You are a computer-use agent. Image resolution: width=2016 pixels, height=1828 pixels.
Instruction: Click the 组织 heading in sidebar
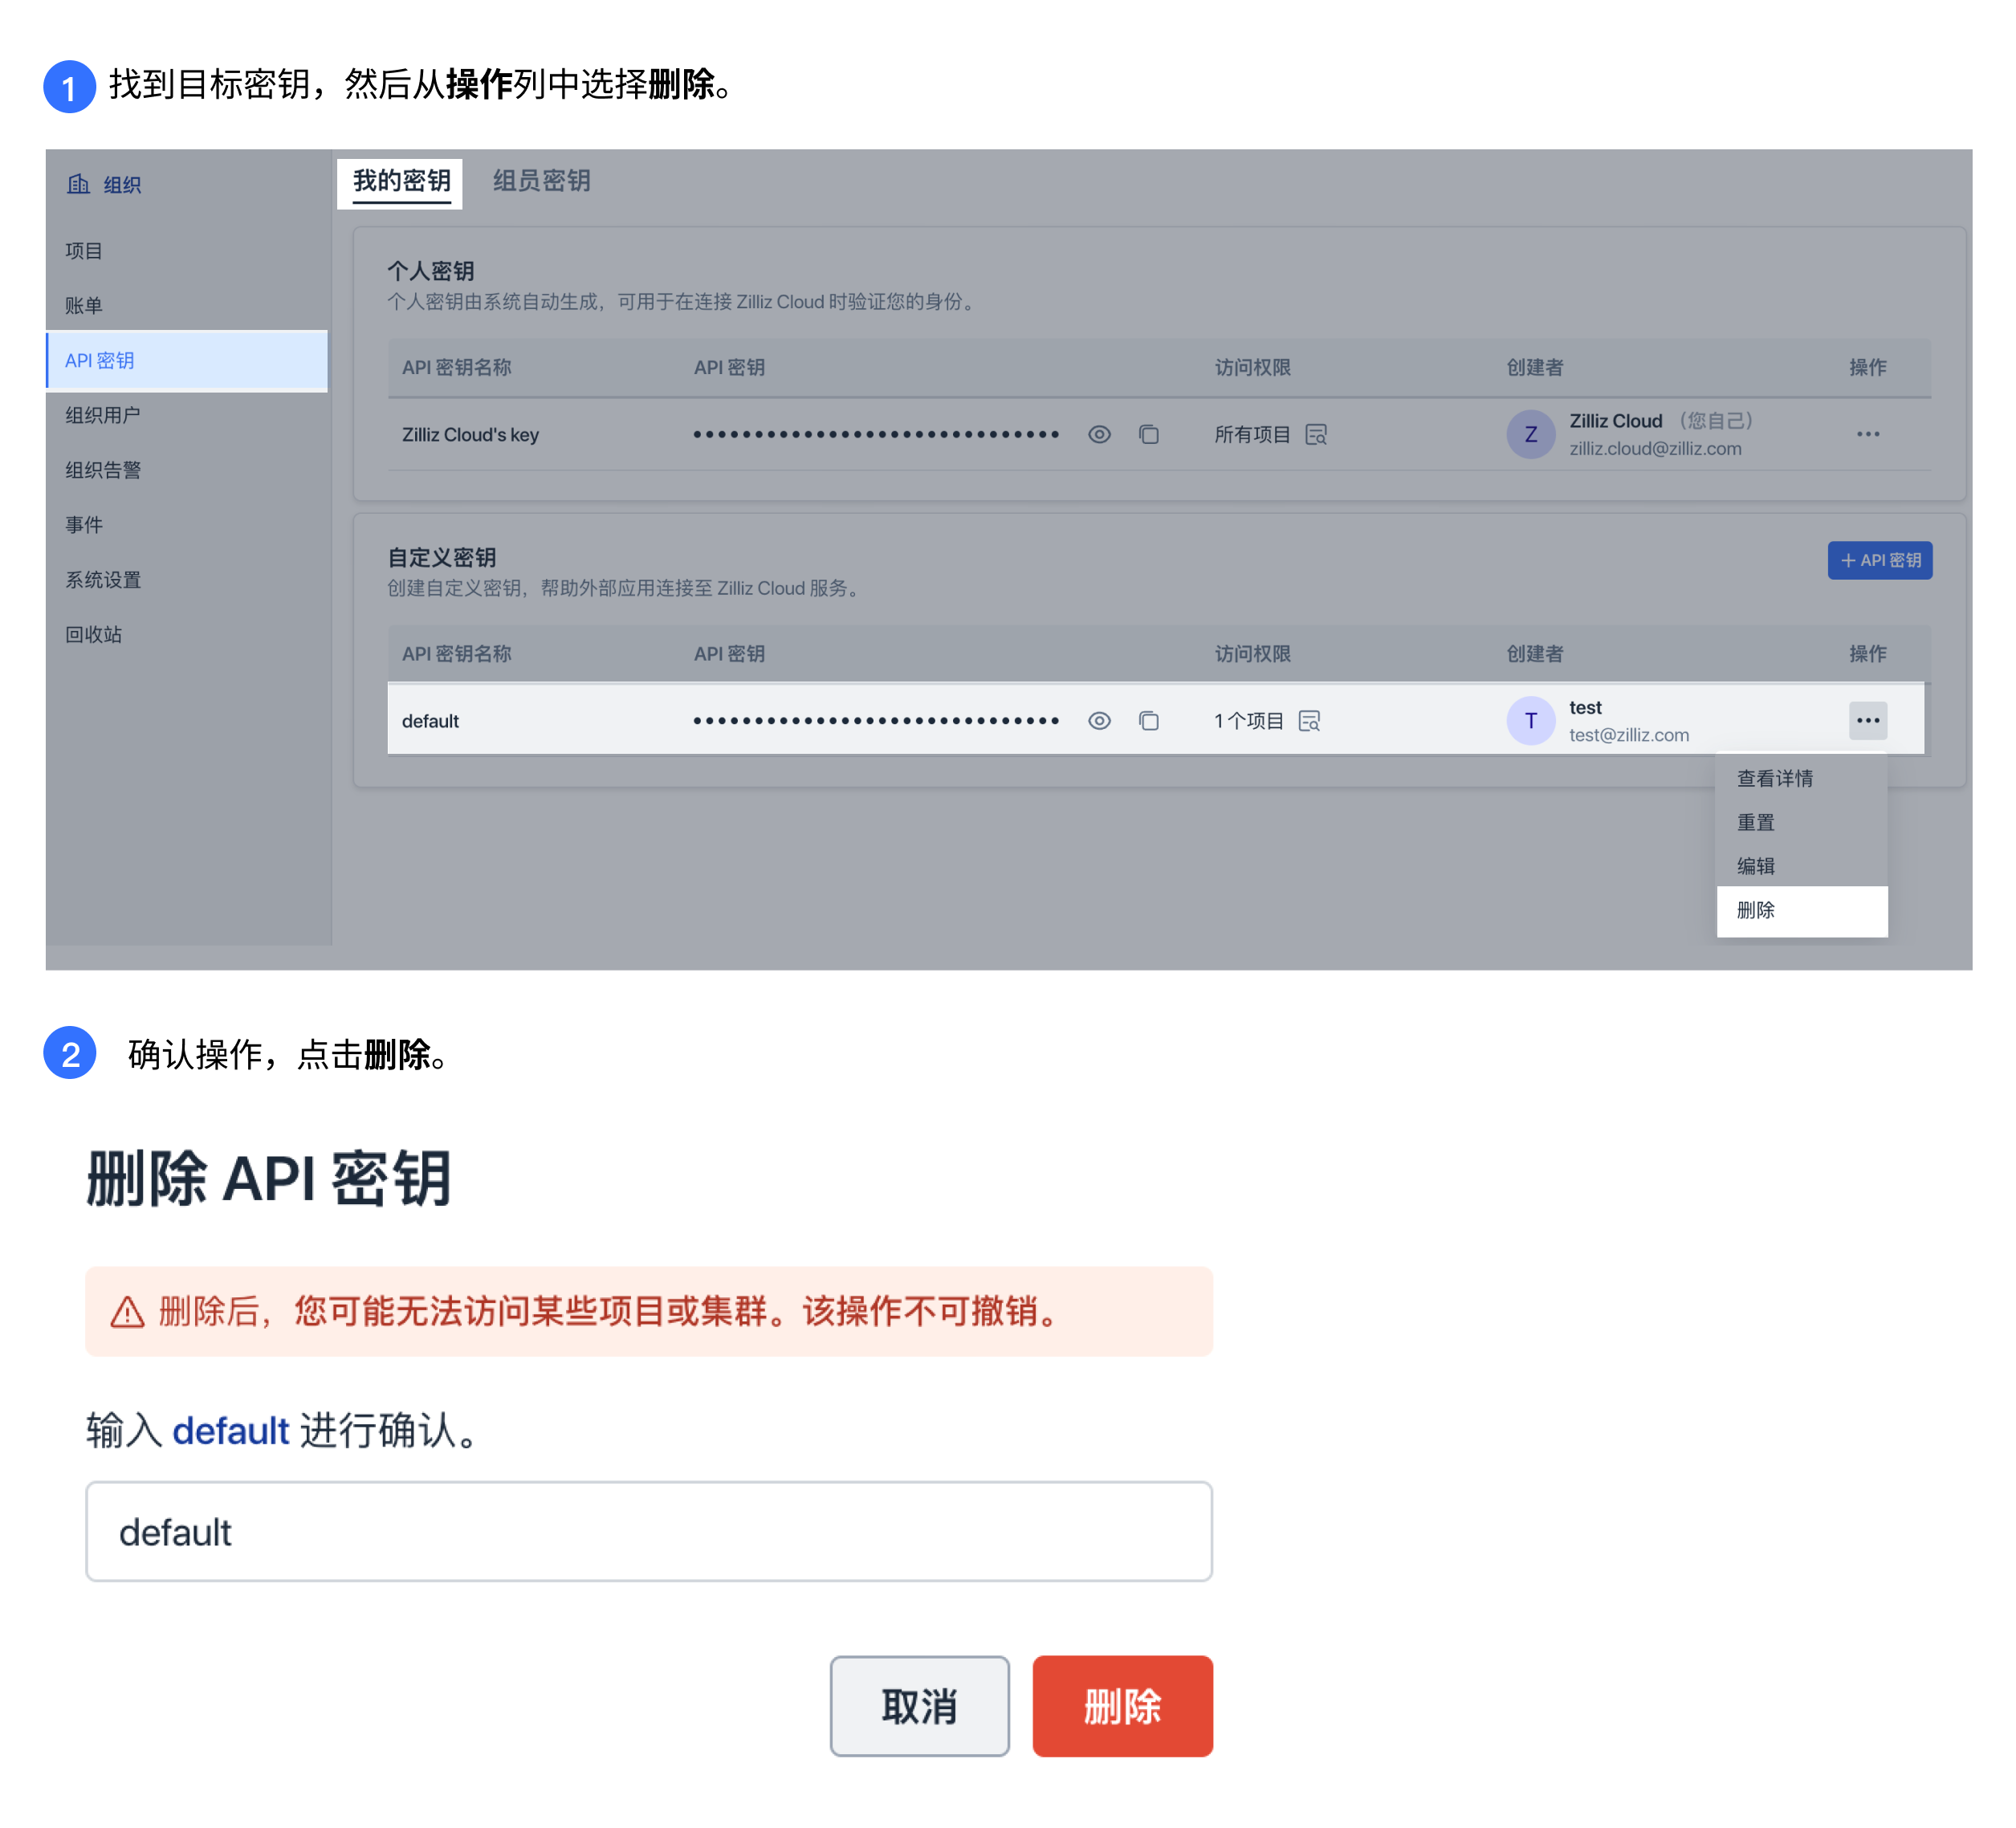point(122,184)
